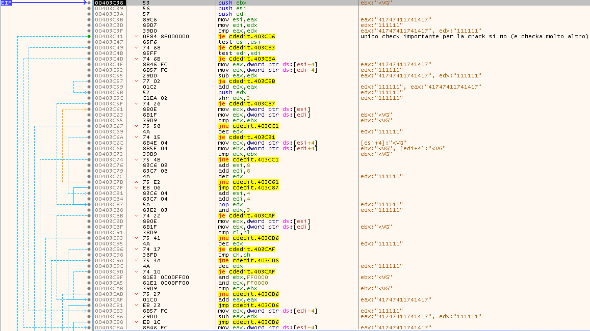590x331 pixels.
Task: Click the green breakpoint dot at 00403C41
Action: [x=89, y=37]
